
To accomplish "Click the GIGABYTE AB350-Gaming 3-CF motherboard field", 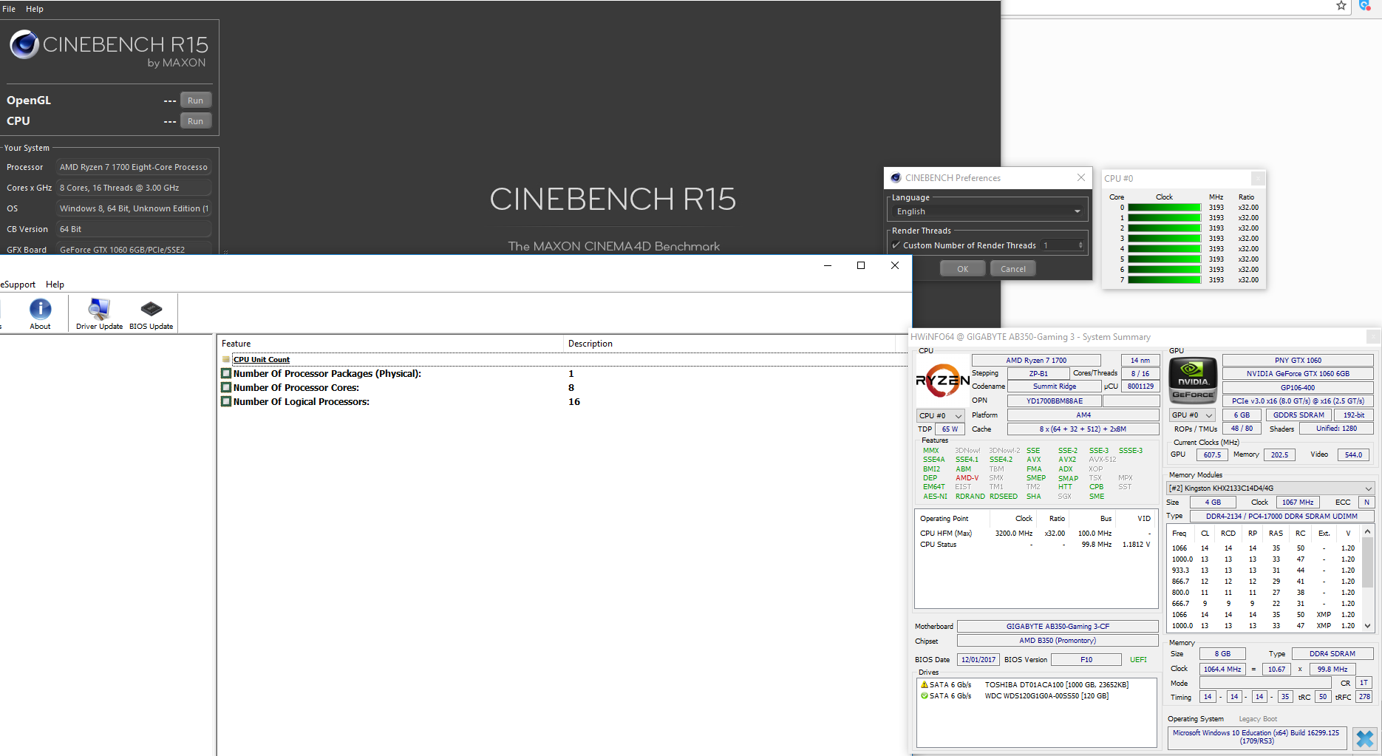I will point(1058,627).
